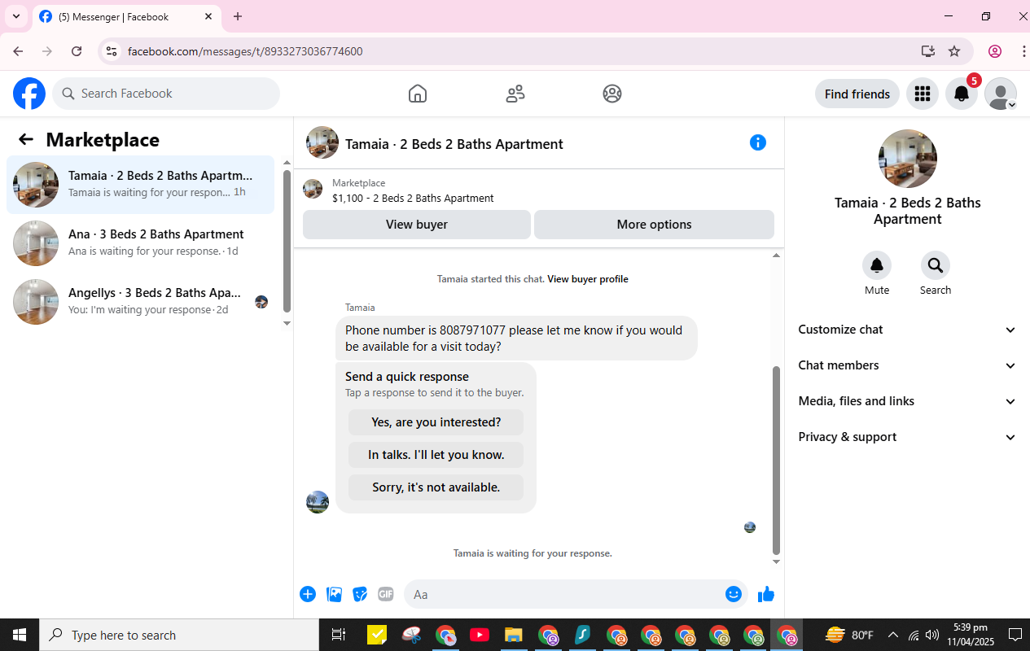Viewport: 1030px width, 651px height.
Task: Click the More options button
Action: pyautogui.click(x=654, y=225)
